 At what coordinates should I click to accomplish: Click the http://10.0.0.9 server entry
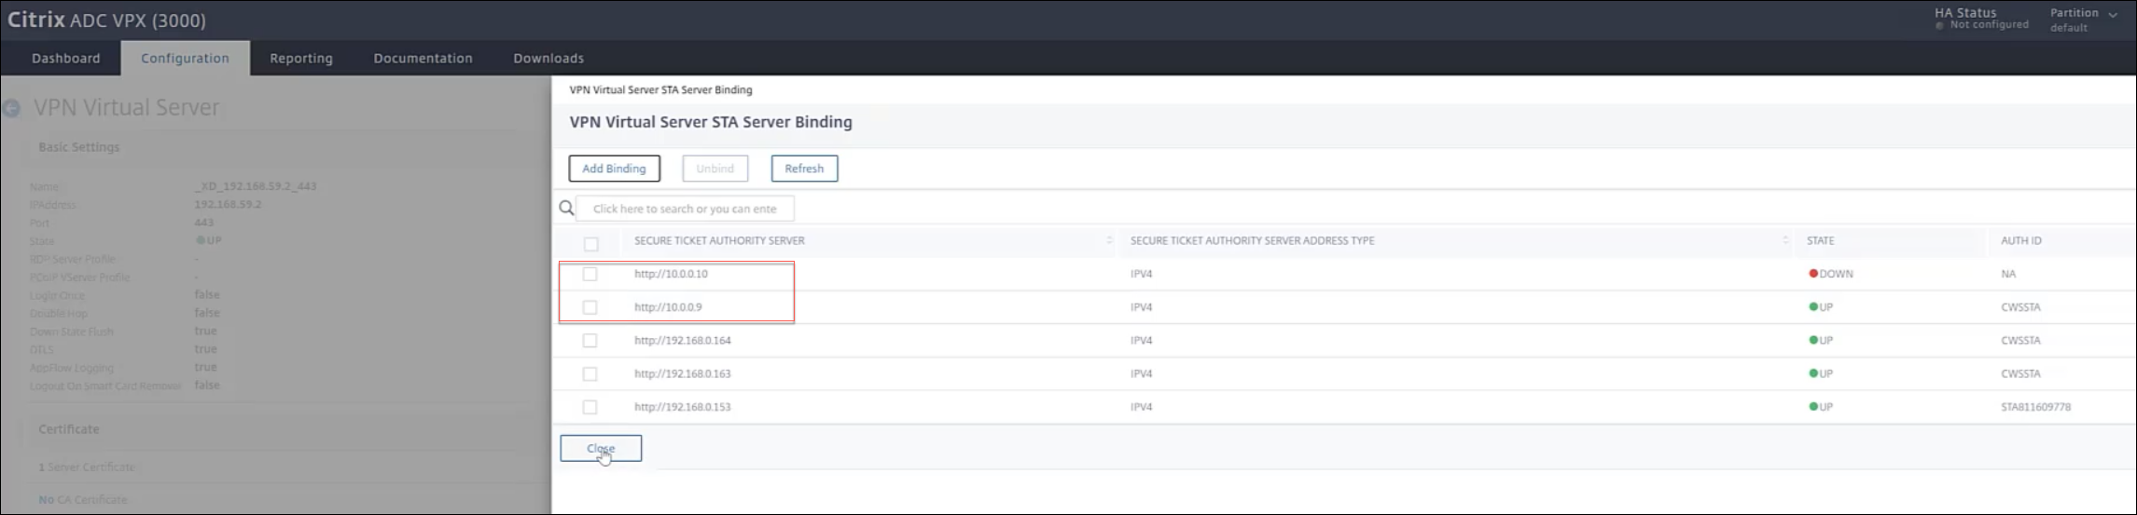click(668, 307)
